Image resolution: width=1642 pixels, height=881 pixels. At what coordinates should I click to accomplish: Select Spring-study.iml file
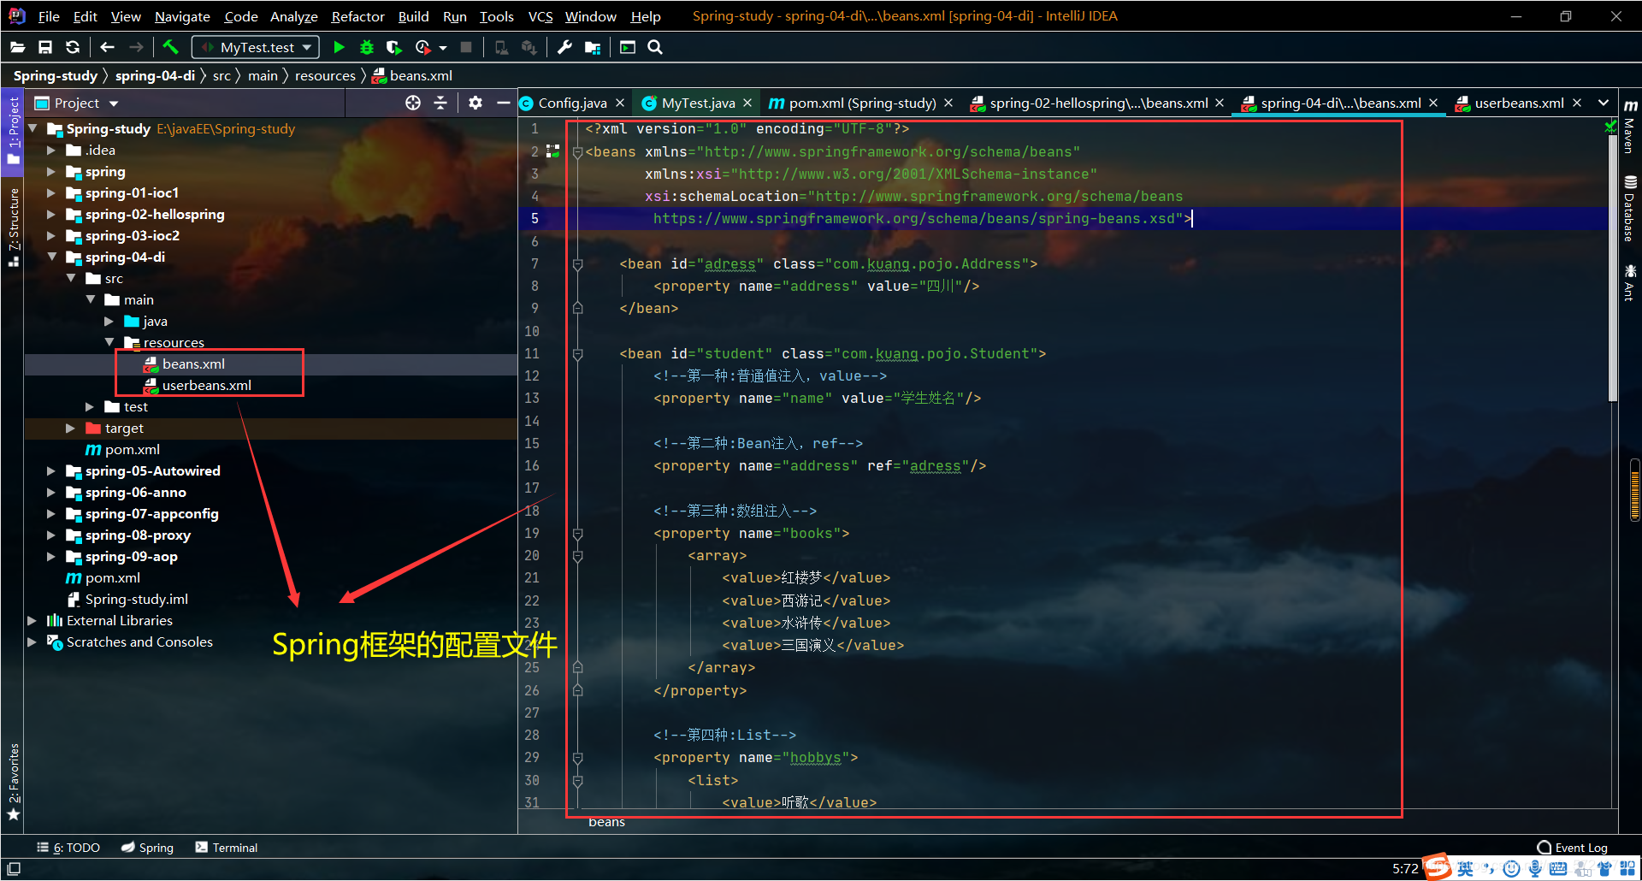coord(136,600)
